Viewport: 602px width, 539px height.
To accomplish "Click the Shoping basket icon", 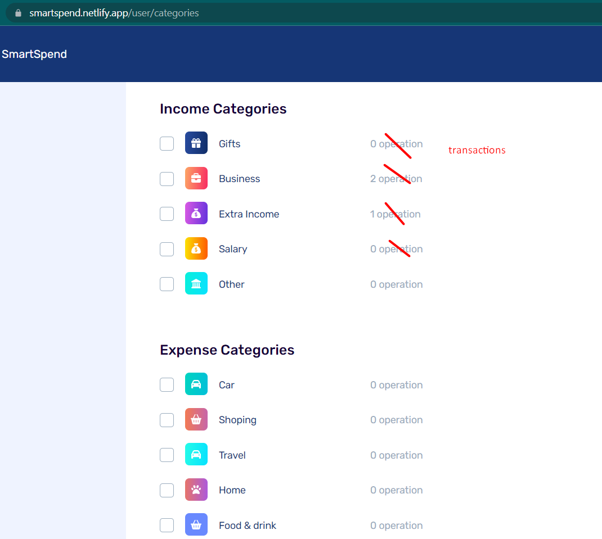I will [196, 419].
